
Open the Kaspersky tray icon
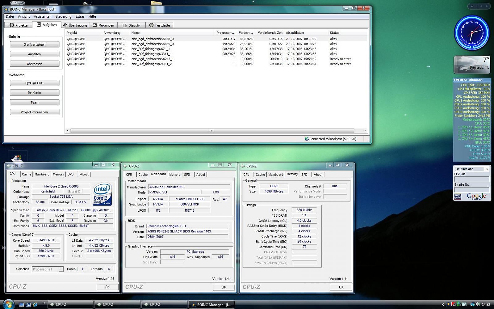click(453, 305)
